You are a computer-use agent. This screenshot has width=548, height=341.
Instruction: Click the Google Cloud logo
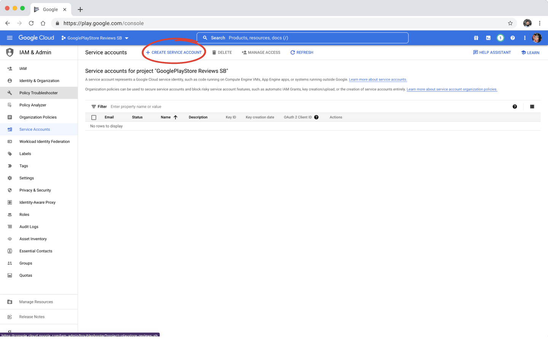coord(36,38)
